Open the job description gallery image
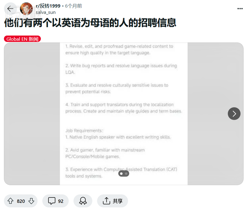 click(x=124, y=113)
